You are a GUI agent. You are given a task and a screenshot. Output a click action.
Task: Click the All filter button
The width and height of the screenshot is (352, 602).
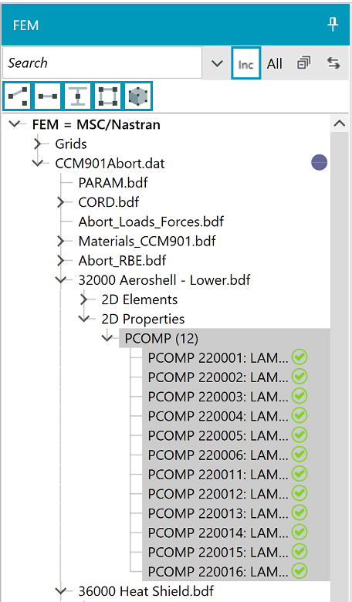pos(275,63)
